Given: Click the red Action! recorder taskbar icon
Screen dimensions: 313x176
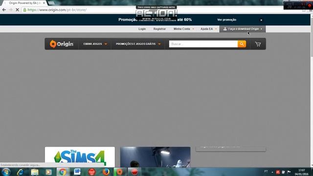Looking at the screenshot, I should pos(134,172).
